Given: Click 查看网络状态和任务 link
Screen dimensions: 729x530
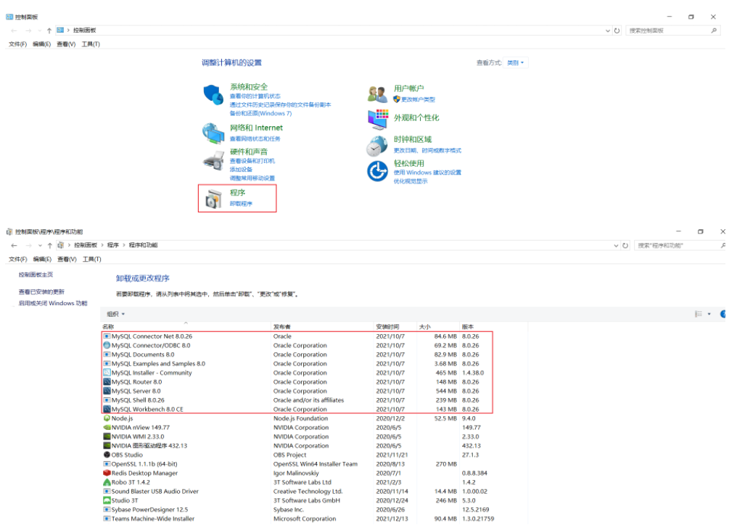Looking at the screenshot, I should coord(255,139).
